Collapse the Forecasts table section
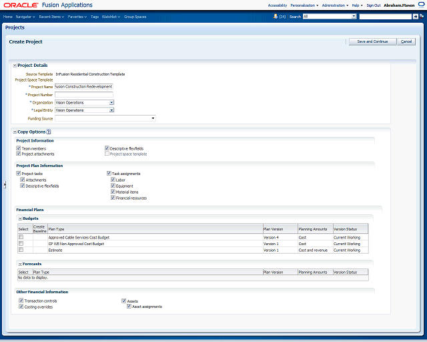This screenshot has width=427, height=342. pos(20,264)
